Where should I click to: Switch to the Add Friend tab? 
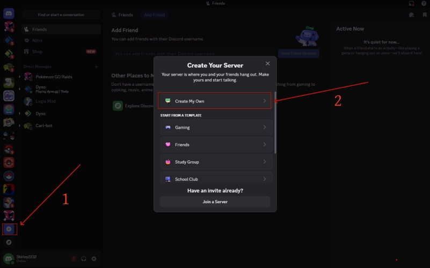[x=155, y=15]
